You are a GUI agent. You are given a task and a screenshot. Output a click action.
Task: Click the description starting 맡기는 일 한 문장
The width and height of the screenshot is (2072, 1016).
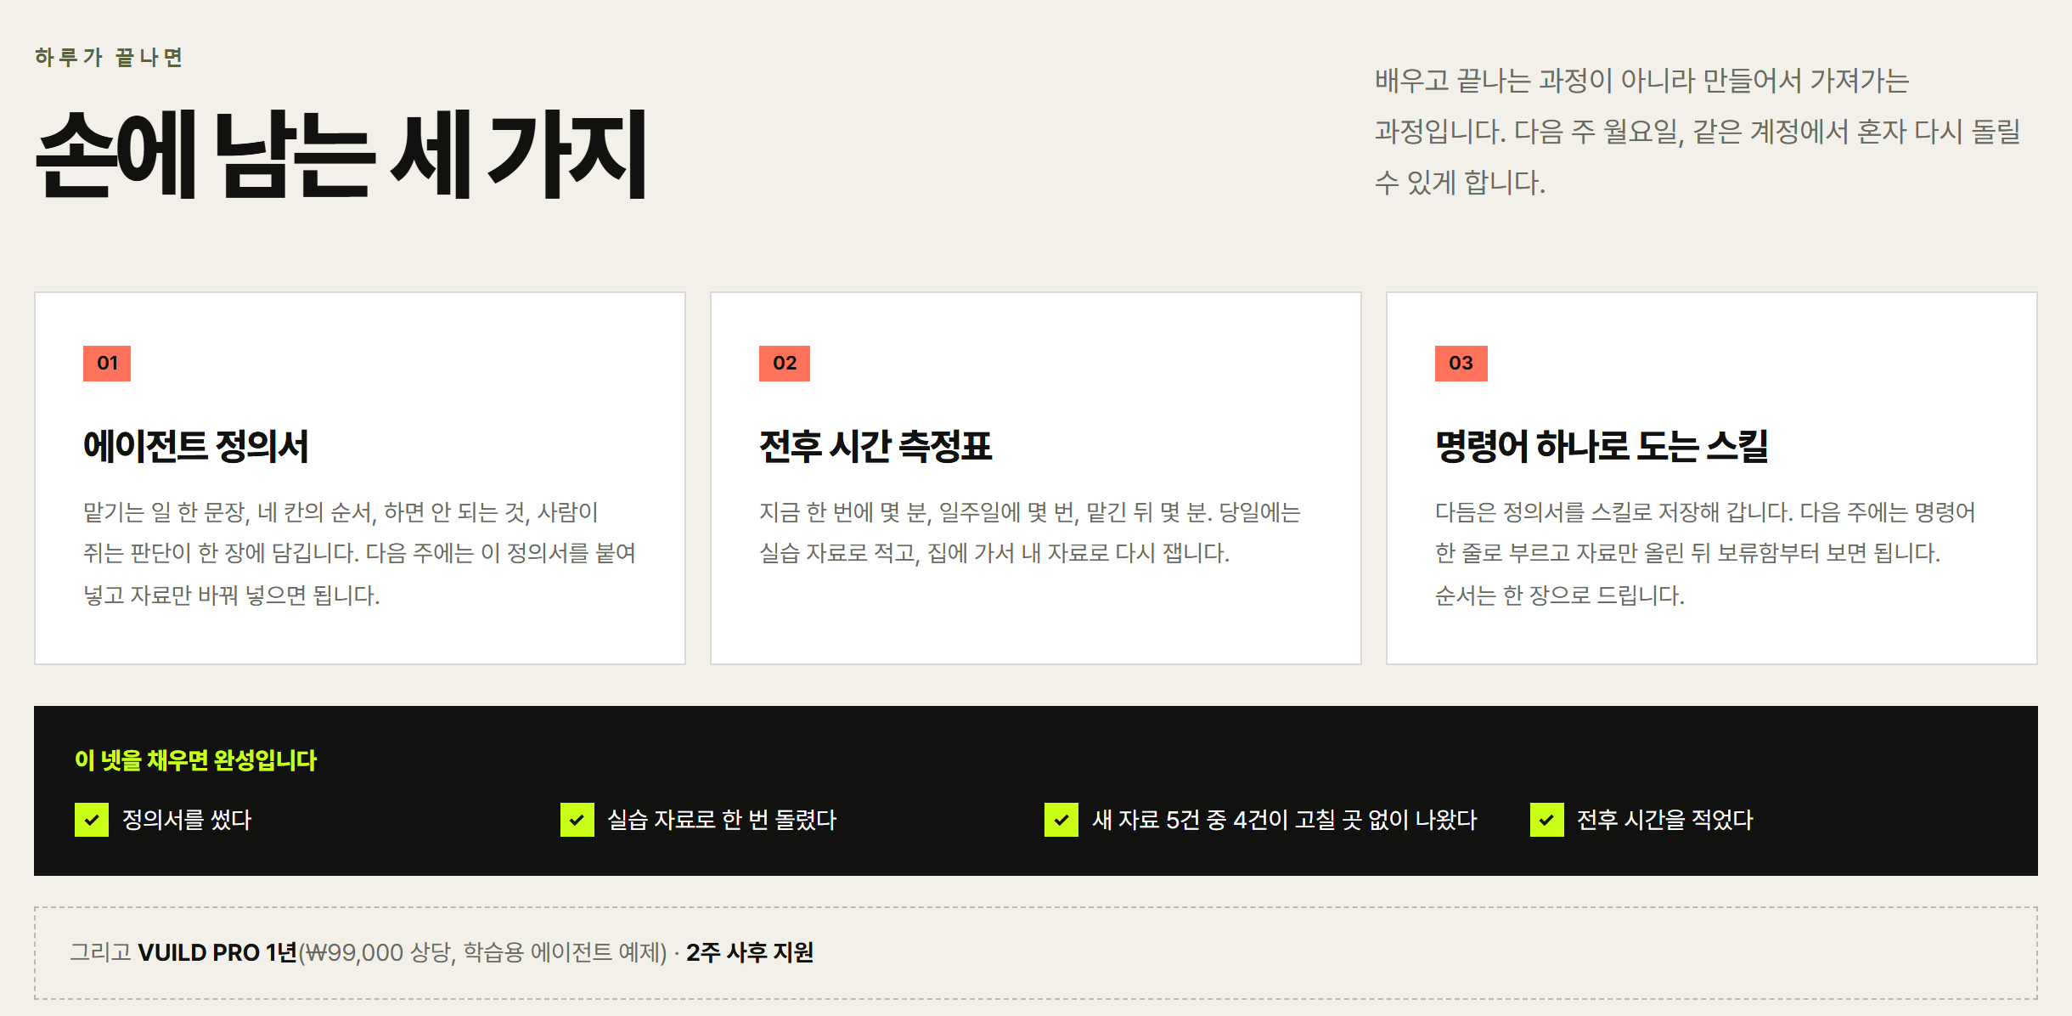click(x=359, y=553)
